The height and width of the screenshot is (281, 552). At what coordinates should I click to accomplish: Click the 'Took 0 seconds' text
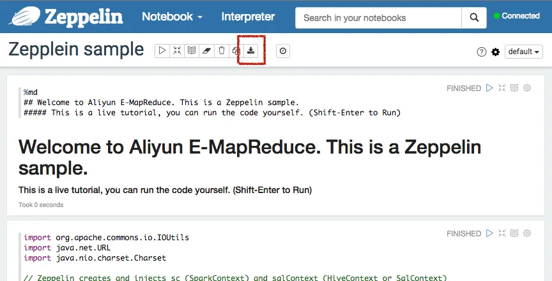(x=41, y=205)
